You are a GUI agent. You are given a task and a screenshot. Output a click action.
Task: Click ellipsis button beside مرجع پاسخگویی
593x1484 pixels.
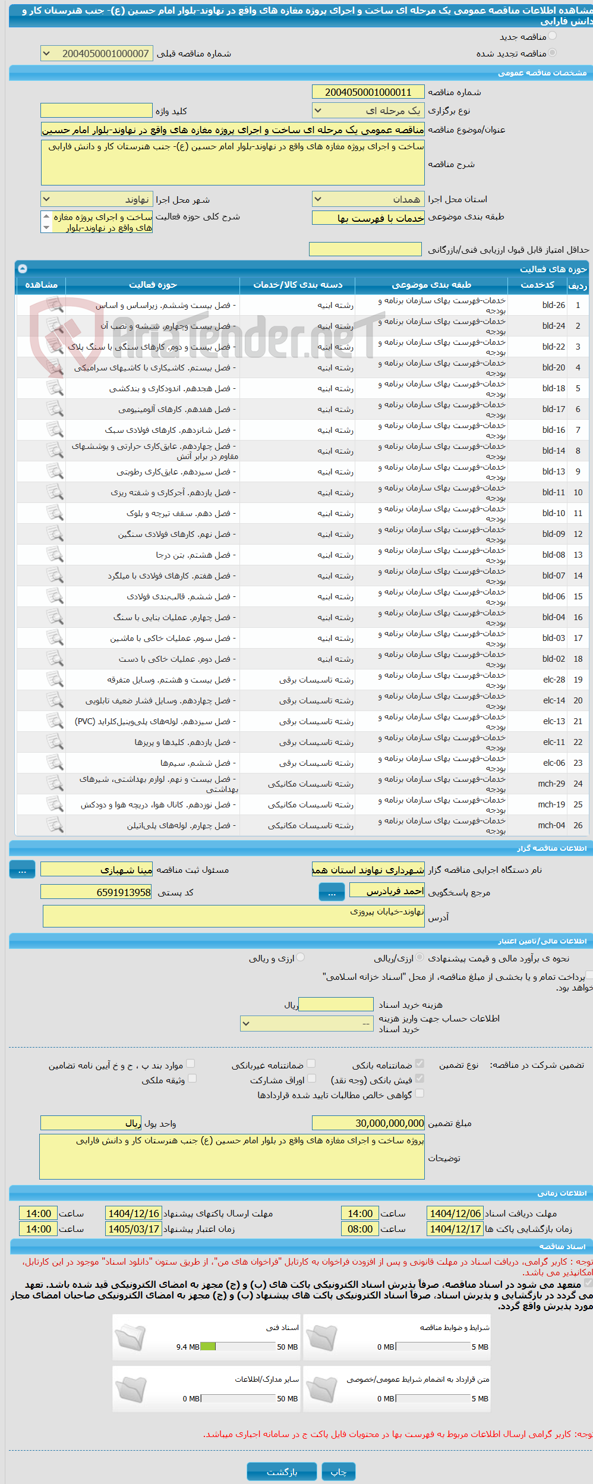click(332, 892)
